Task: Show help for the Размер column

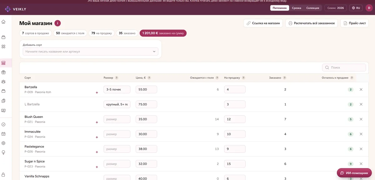Action: [x=117, y=78]
